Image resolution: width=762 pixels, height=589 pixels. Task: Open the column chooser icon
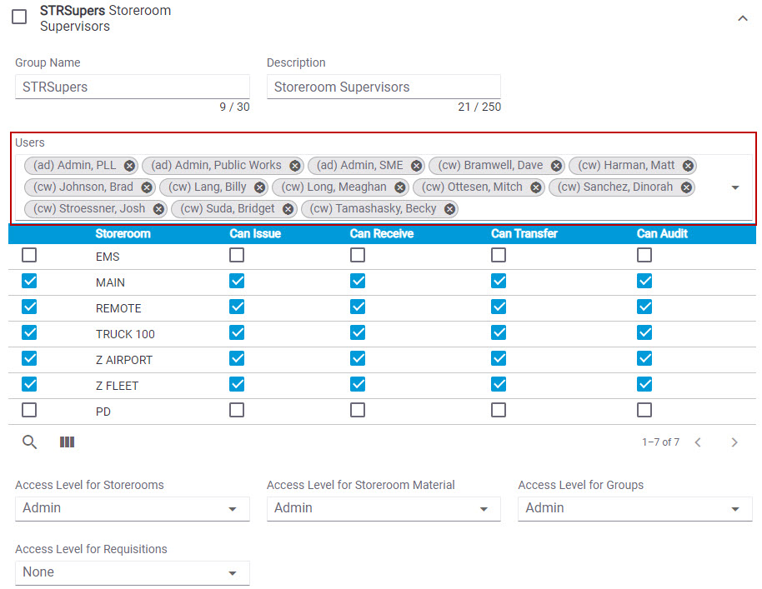[68, 442]
